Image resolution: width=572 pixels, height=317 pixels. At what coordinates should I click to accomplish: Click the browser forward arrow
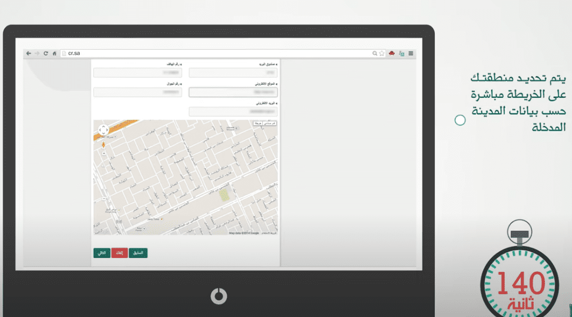(x=37, y=53)
